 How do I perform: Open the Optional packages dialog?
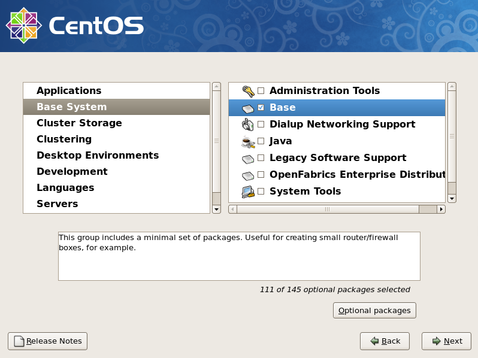pos(374,311)
